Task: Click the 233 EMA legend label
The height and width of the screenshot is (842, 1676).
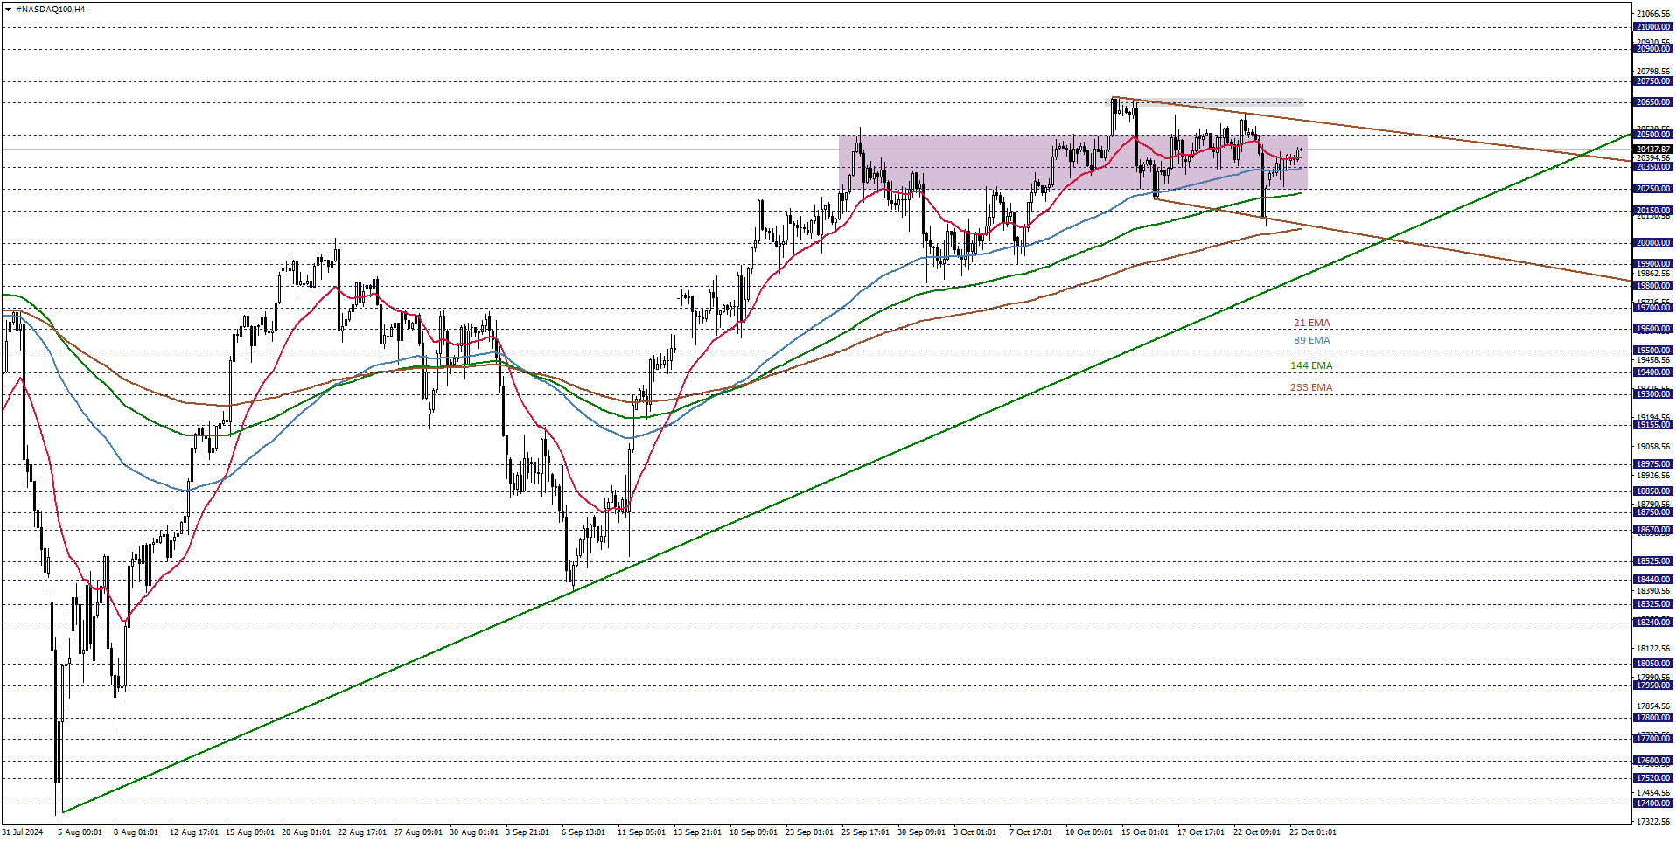Action: coord(1311,388)
